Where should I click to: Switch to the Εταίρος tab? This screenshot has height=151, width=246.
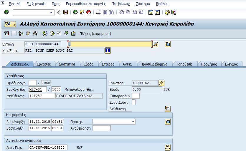coord(108,64)
